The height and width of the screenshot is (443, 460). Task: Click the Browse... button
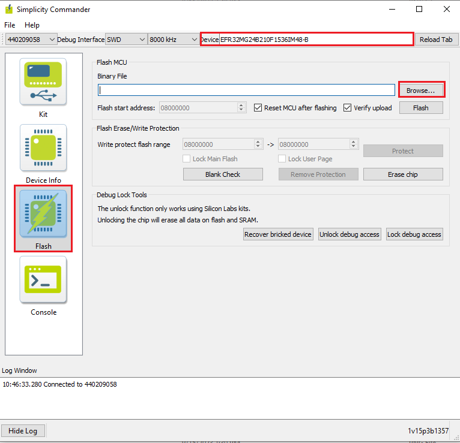pos(420,90)
